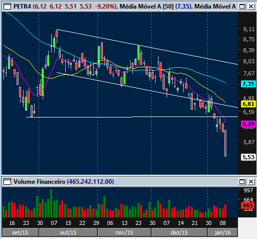Click the set/15 month segment on timeline
This screenshot has height=239, width=257.
coord(20,232)
